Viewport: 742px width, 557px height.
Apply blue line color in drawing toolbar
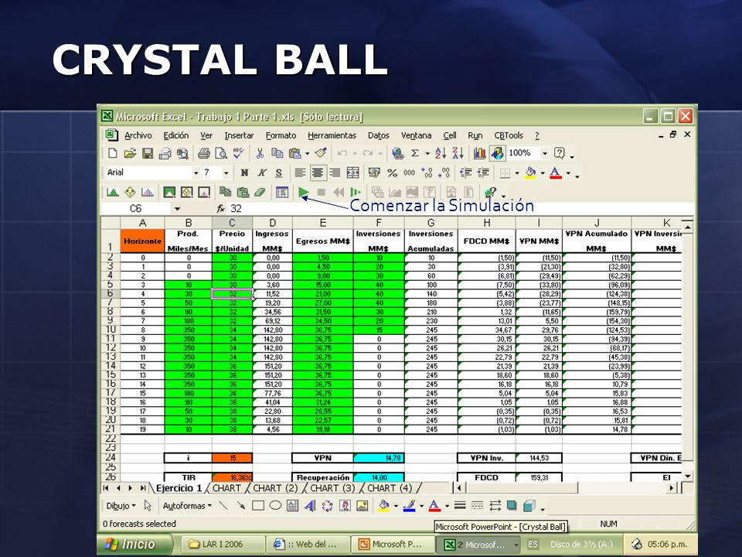click(x=409, y=506)
